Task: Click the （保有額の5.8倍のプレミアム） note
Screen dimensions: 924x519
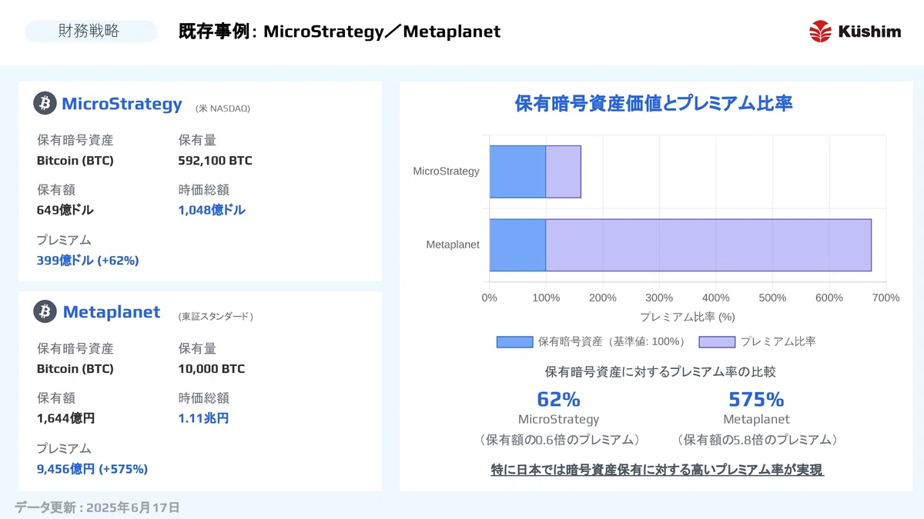Action: tap(756, 440)
